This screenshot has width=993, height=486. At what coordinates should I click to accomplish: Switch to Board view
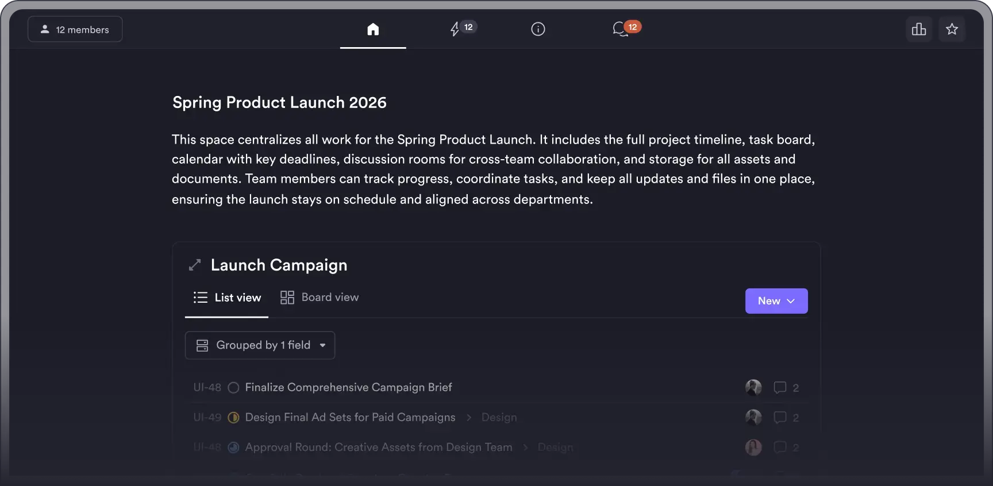[x=320, y=297]
